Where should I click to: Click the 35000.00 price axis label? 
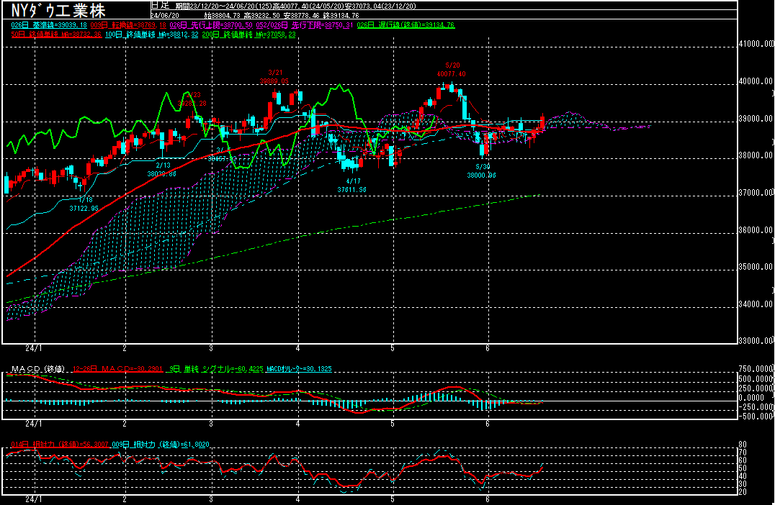[x=756, y=267]
